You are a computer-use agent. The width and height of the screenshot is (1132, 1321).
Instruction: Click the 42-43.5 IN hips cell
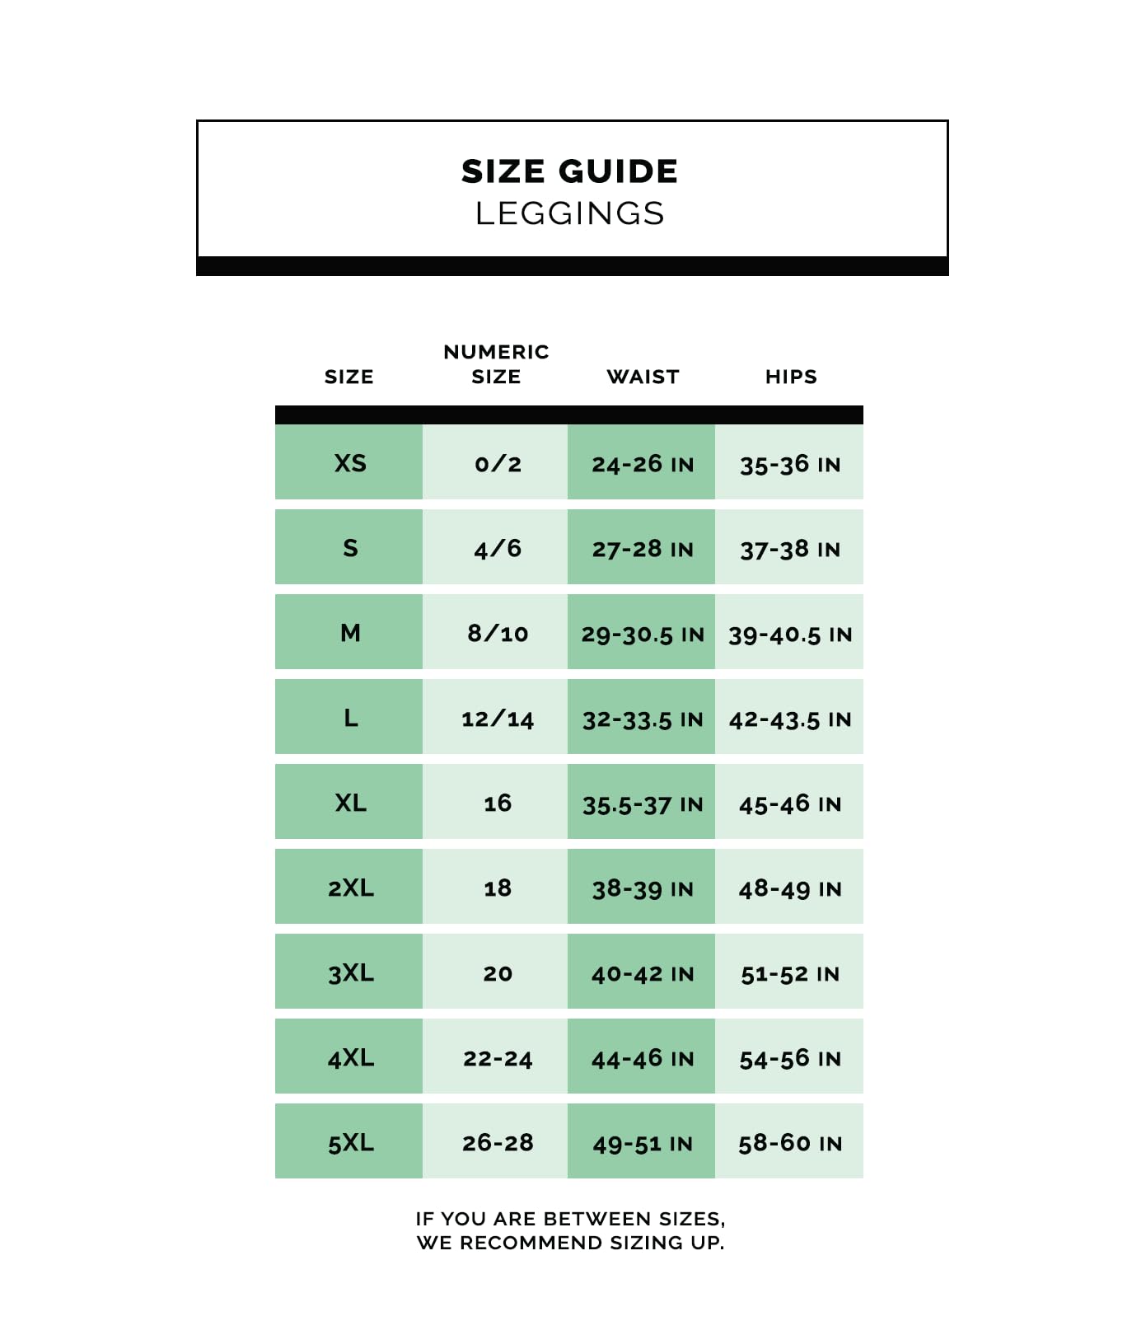[789, 719]
